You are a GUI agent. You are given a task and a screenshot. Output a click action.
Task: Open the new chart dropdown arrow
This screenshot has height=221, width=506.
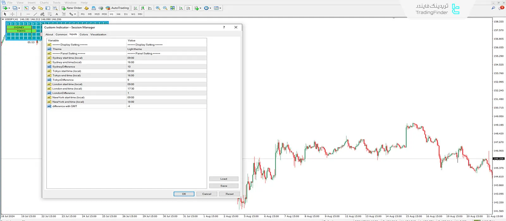pyautogui.click(x=9, y=8)
